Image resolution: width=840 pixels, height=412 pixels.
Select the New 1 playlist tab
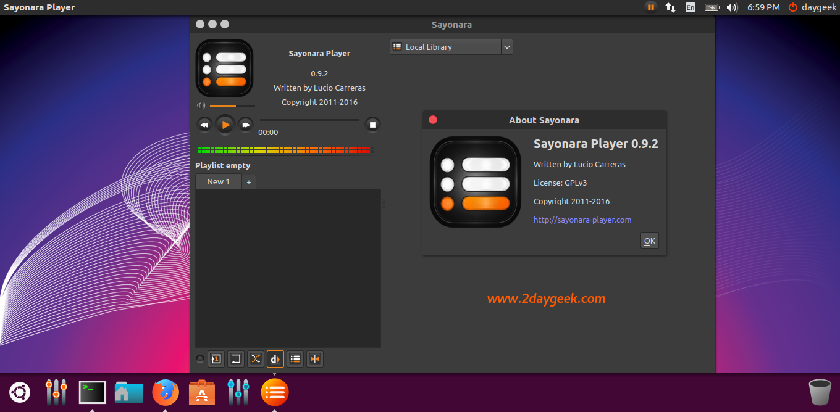[x=218, y=181]
